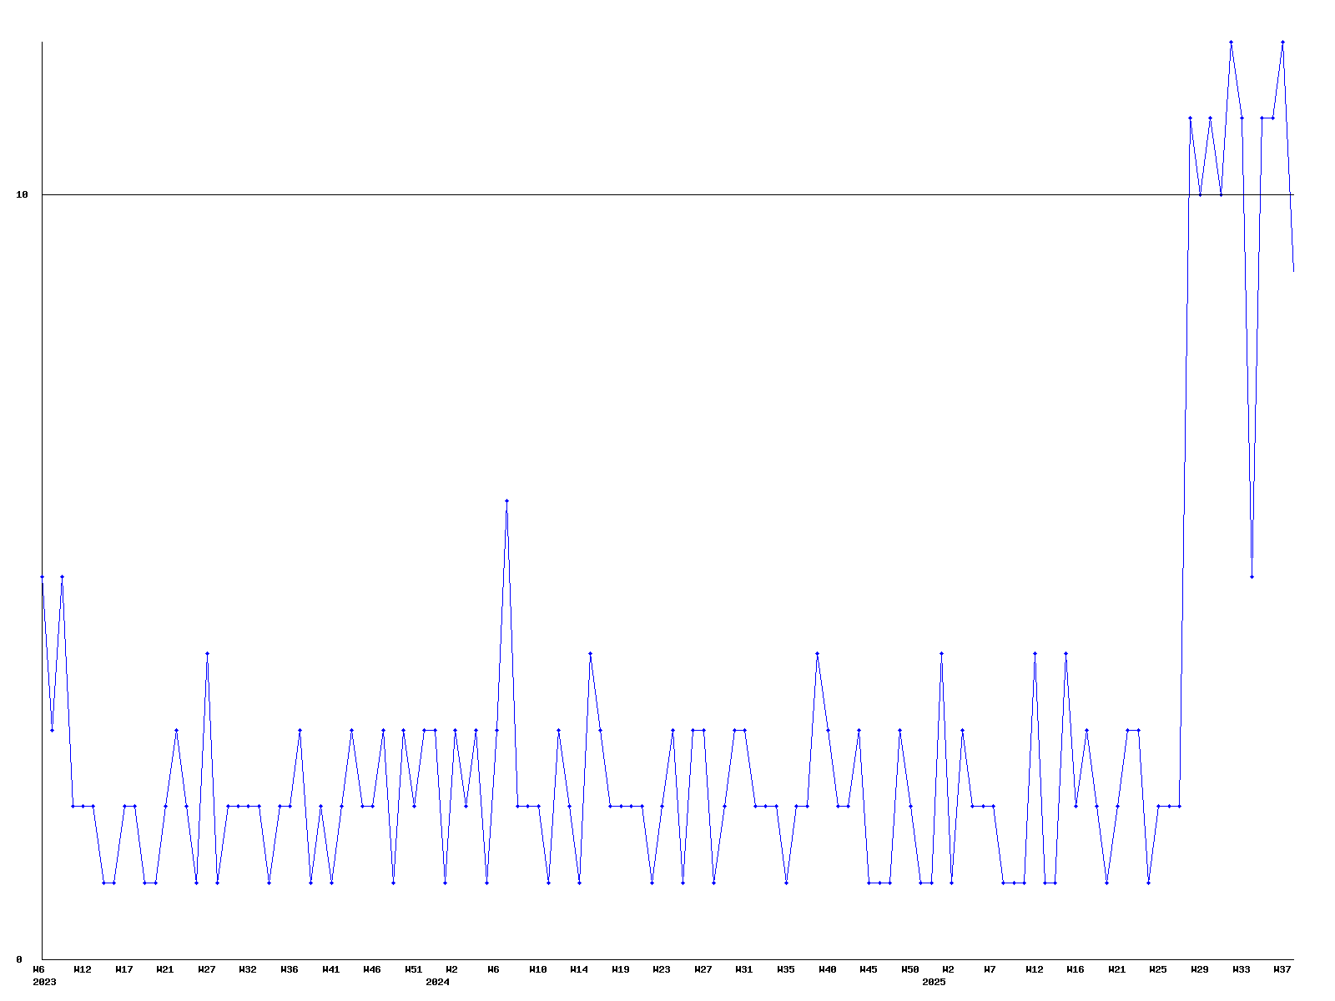
Task: Select the W46 week label on the x-axis
Action: pyautogui.click(x=372, y=969)
